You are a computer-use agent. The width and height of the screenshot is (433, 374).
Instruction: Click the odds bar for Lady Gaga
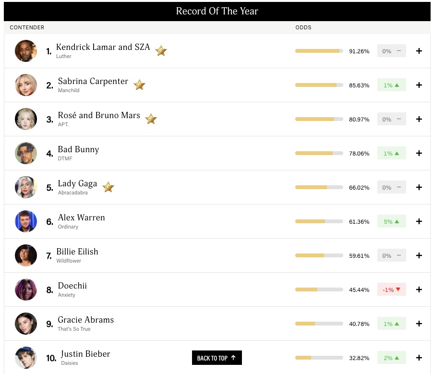[x=319, y=187]
